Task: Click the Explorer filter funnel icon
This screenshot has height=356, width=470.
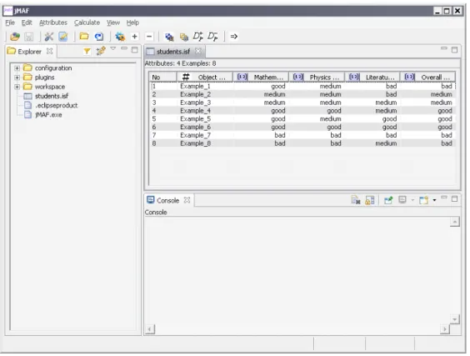Action: tap(87, 52)
